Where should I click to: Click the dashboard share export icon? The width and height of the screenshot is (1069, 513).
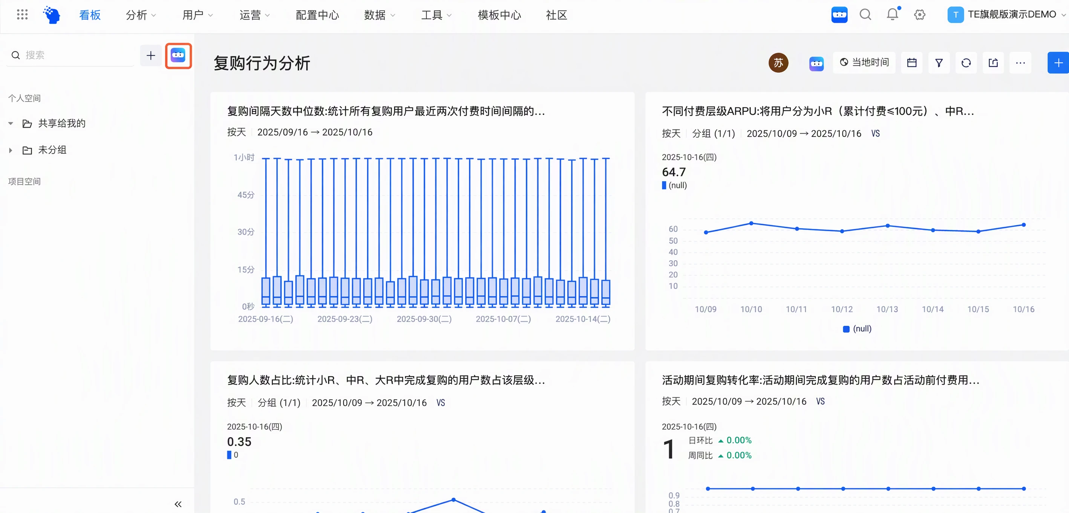pyautogui.click(x=993, y=63)
